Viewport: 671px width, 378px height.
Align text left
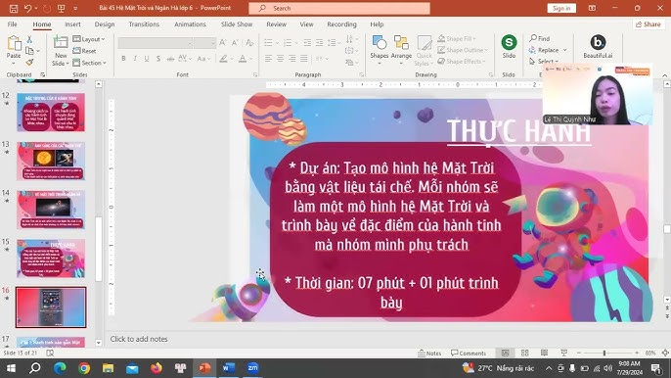(x=268, y=59)
